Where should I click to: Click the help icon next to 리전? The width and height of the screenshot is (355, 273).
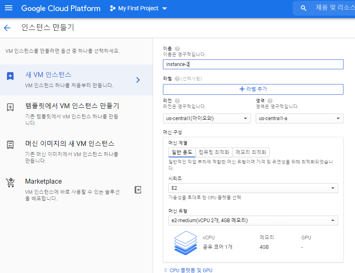coord(177,101)
